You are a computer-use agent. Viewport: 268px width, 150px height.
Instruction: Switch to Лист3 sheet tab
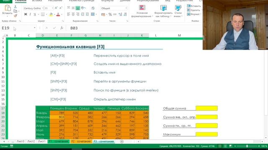(x=21, y=141)
